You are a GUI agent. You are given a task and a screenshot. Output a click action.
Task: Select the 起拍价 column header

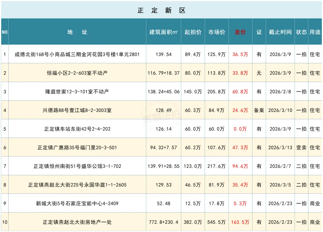[x=193, y=32]
